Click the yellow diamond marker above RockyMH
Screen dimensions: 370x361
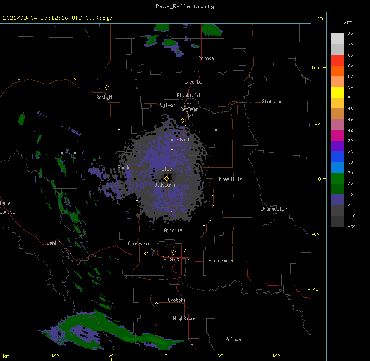[107, 87]
